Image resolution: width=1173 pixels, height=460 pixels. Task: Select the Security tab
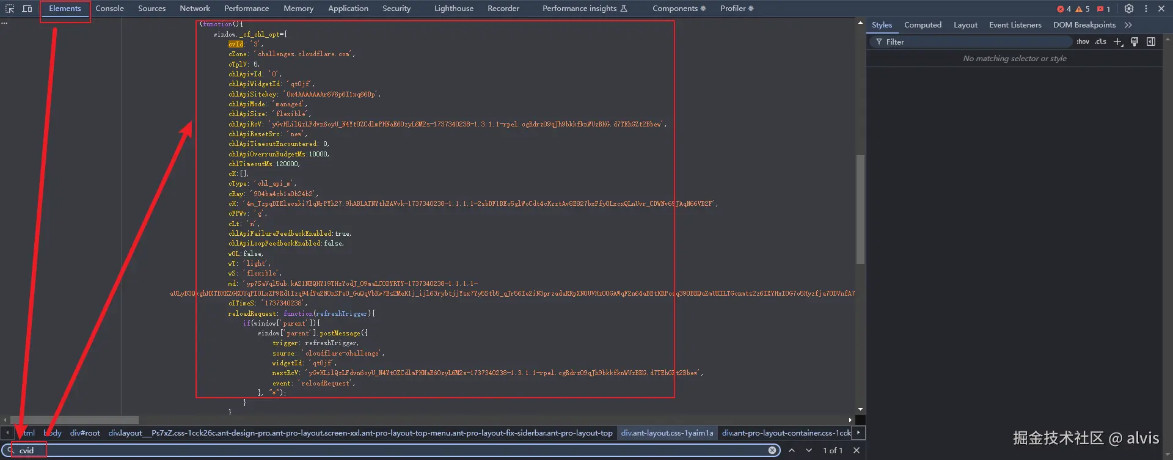pyautogui.click(x=396, y=9)
